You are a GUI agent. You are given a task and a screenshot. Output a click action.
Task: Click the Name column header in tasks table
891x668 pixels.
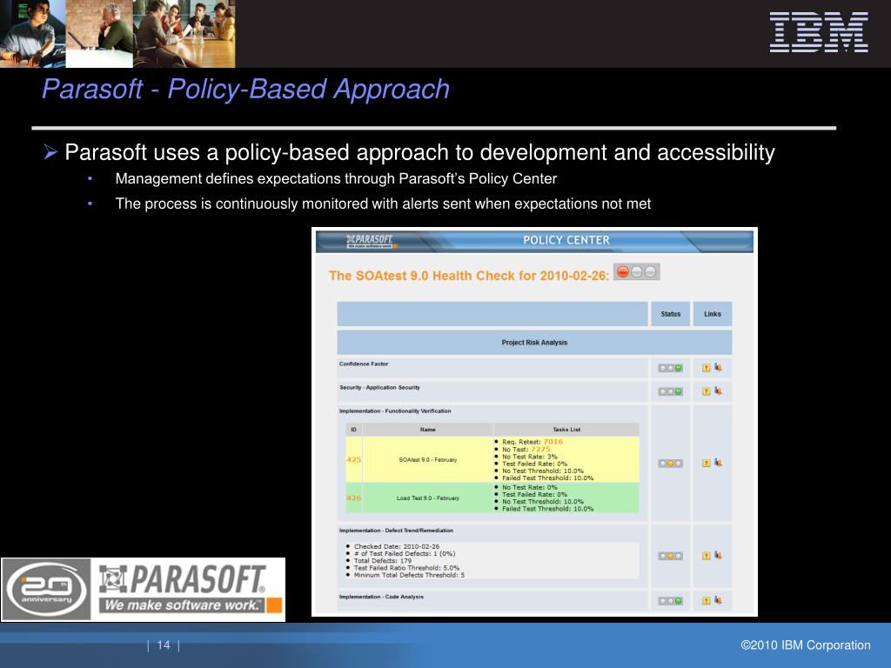428,430
